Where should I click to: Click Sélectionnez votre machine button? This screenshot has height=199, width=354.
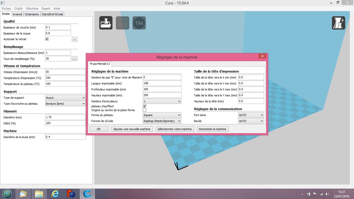click(x=175, y=129)
